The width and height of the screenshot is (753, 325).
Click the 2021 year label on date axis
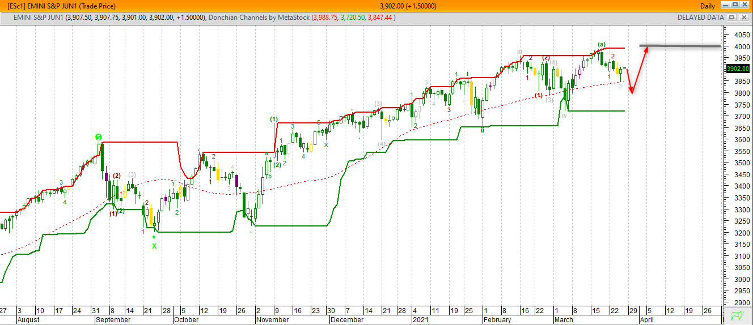point(420,320)
